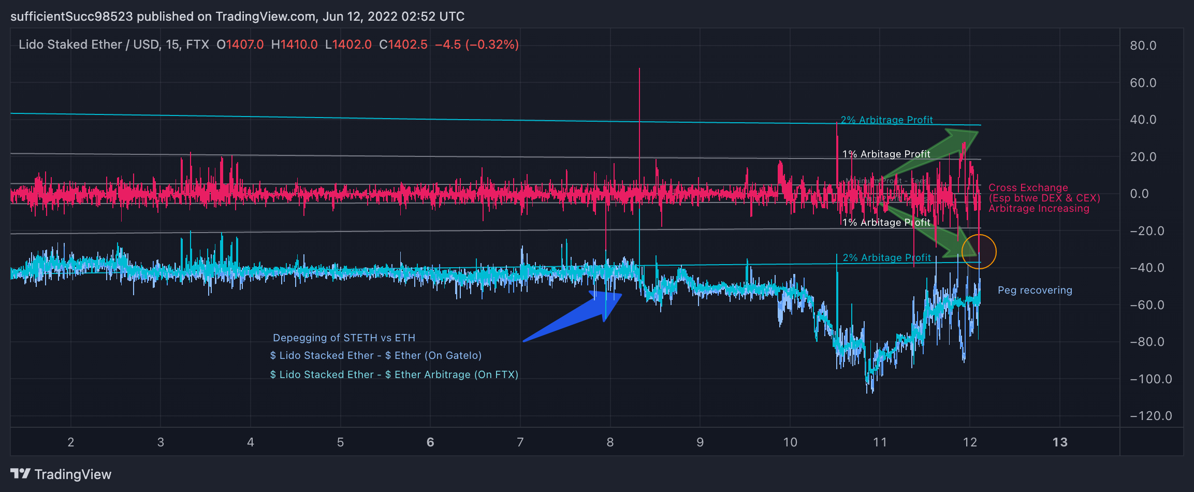Click the −100.0 price axis label

[x=1151, y=379]
